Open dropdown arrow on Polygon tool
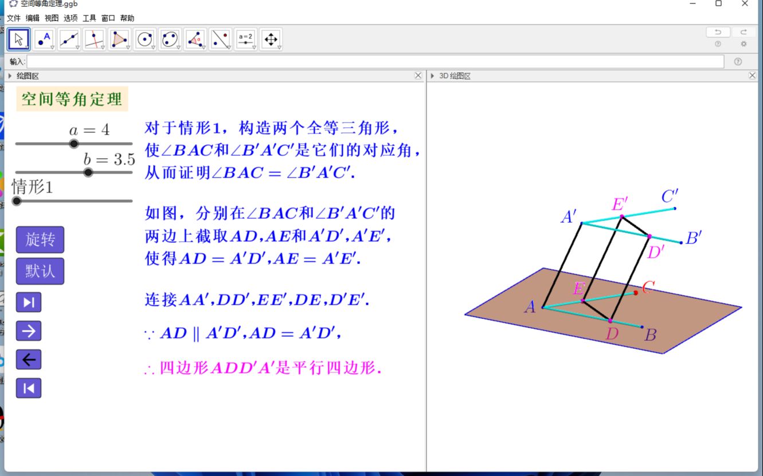 [128, 48]
